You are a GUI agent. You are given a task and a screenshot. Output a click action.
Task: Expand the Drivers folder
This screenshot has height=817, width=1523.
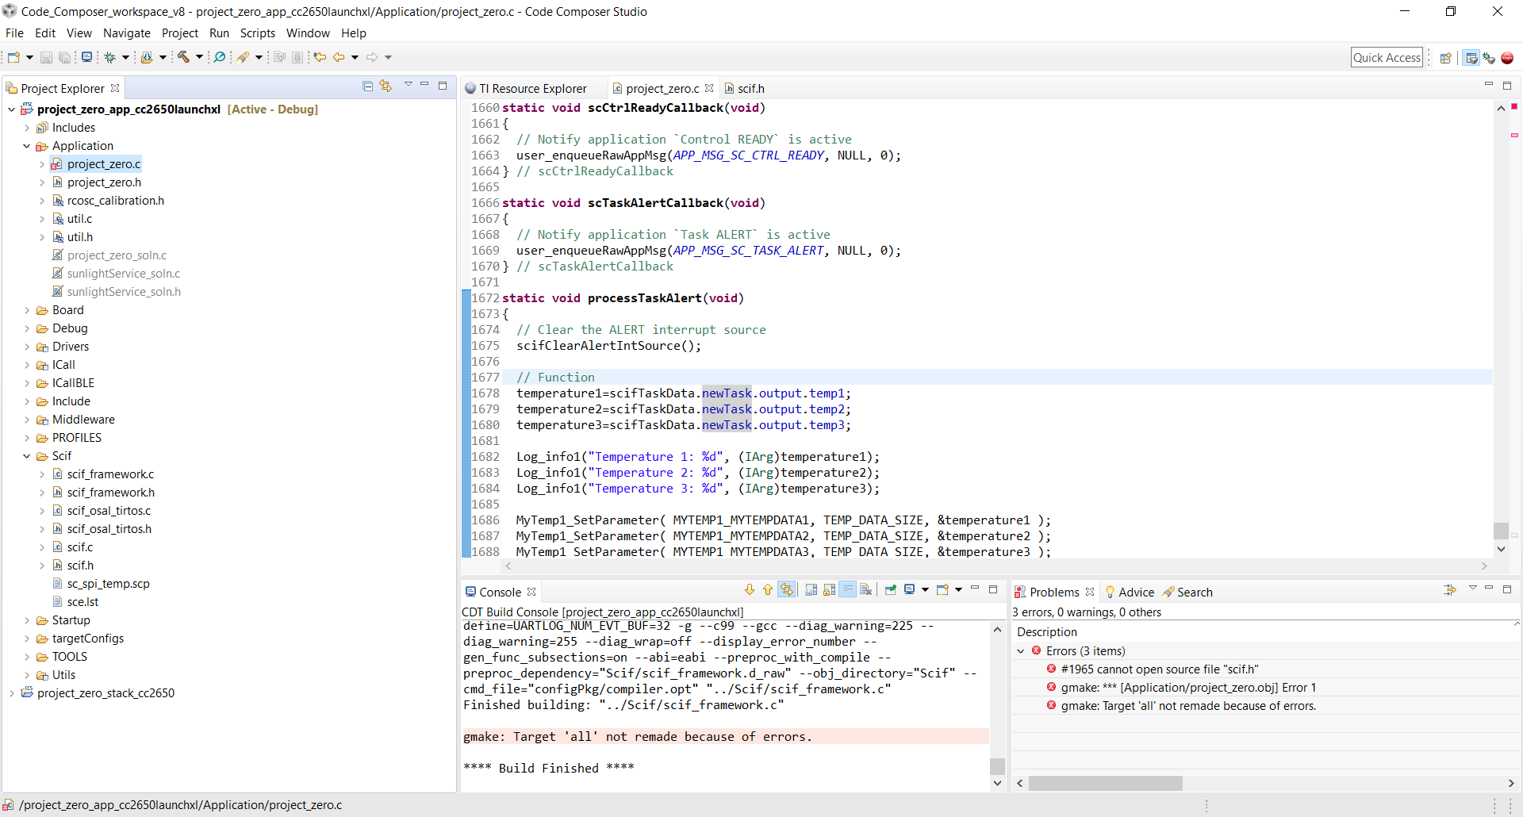26,347
